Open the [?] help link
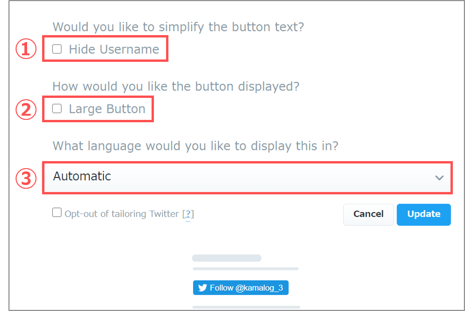 (x=188, y=214)
